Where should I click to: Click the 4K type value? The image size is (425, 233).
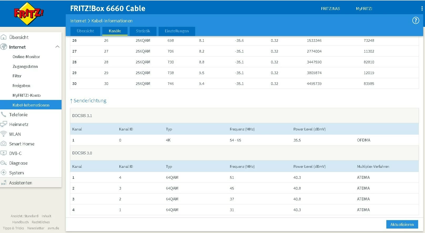tap(168, 140)
